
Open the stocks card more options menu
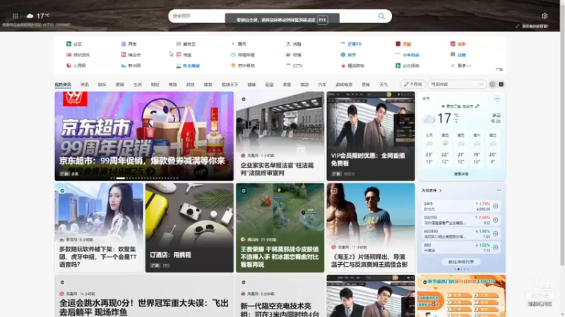pyautogui.click(x=499, y=190)
